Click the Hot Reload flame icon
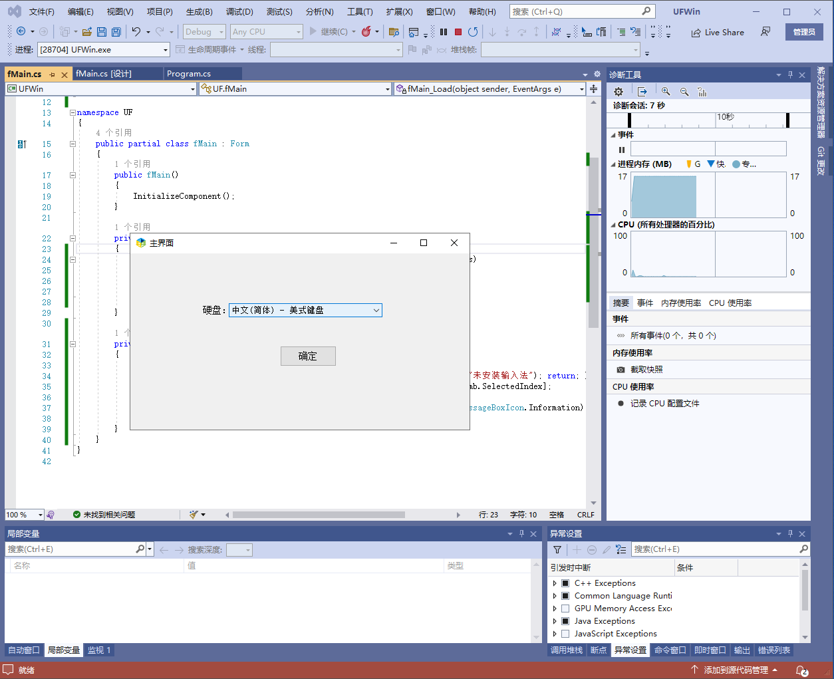This screenshot has width=834, height=679. point(366,32)
